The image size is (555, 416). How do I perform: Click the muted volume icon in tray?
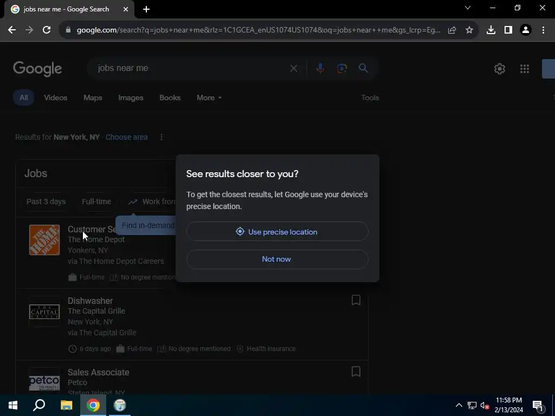485,405
